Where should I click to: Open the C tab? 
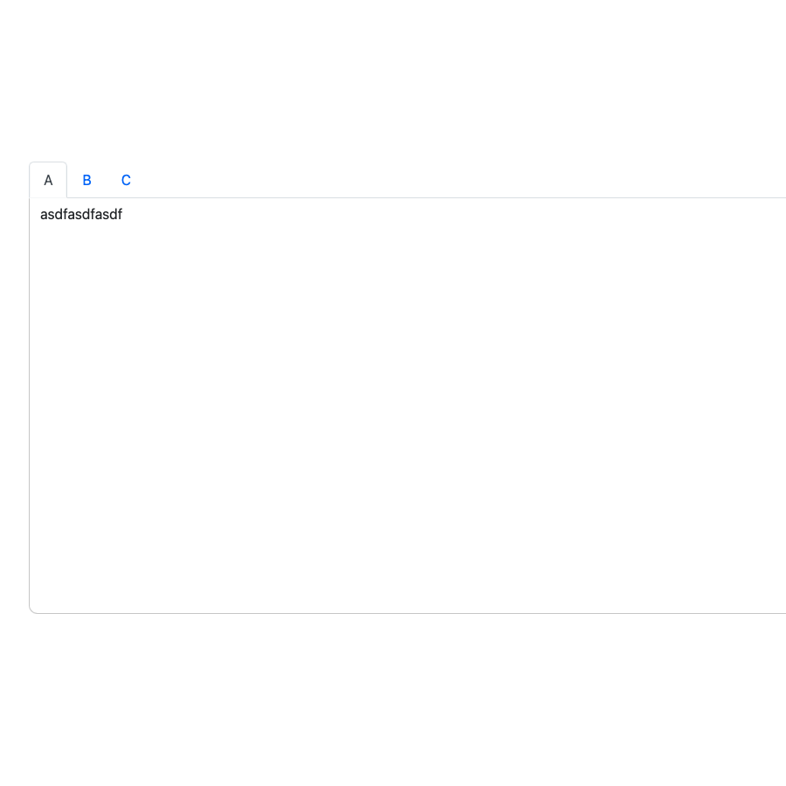[x=126, y=180]
